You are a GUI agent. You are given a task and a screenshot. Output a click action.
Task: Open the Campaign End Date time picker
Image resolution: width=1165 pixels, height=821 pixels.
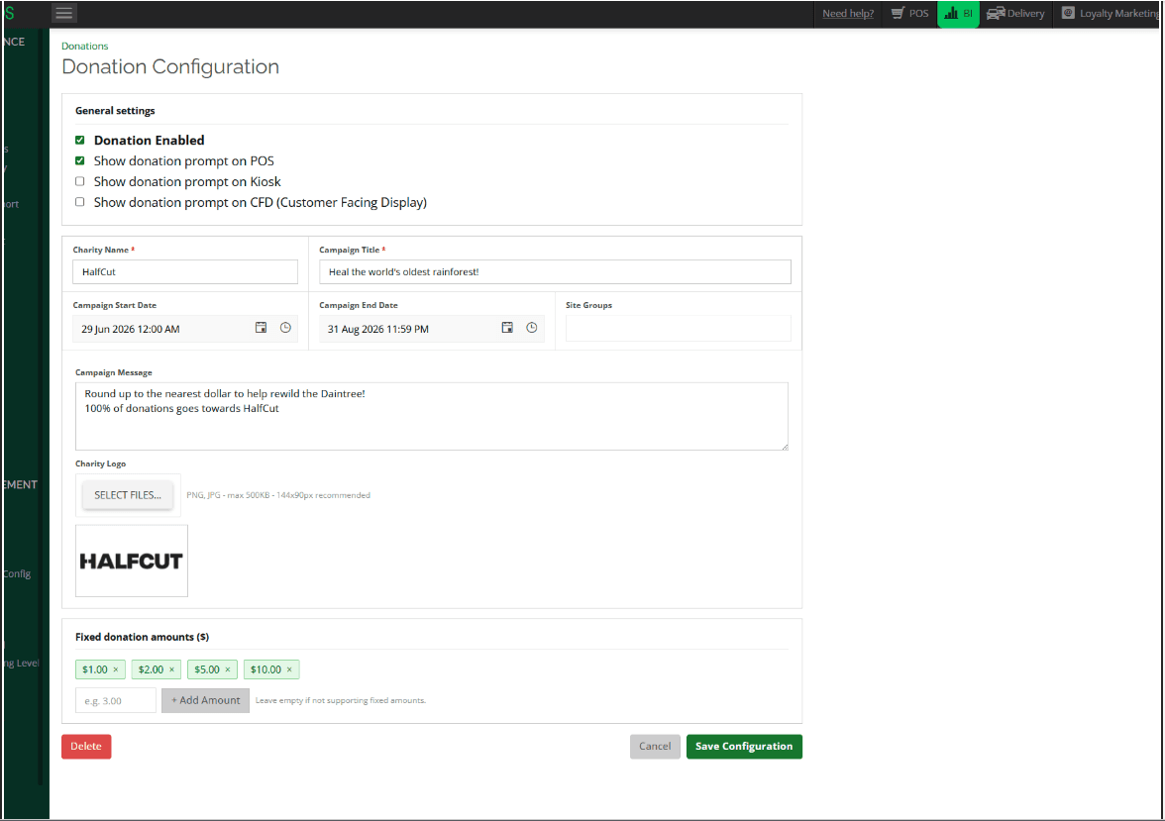coord(532,328)
